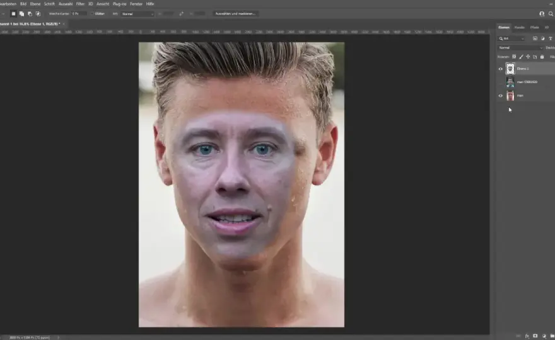This screenshot has width=555, height=340.
Task: Close the document tab with the x
Action: click(64, 24)
